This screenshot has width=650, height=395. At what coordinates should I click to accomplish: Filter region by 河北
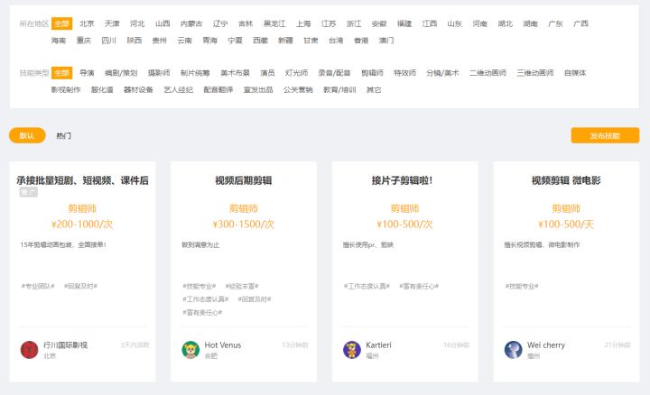coord(137,23)
